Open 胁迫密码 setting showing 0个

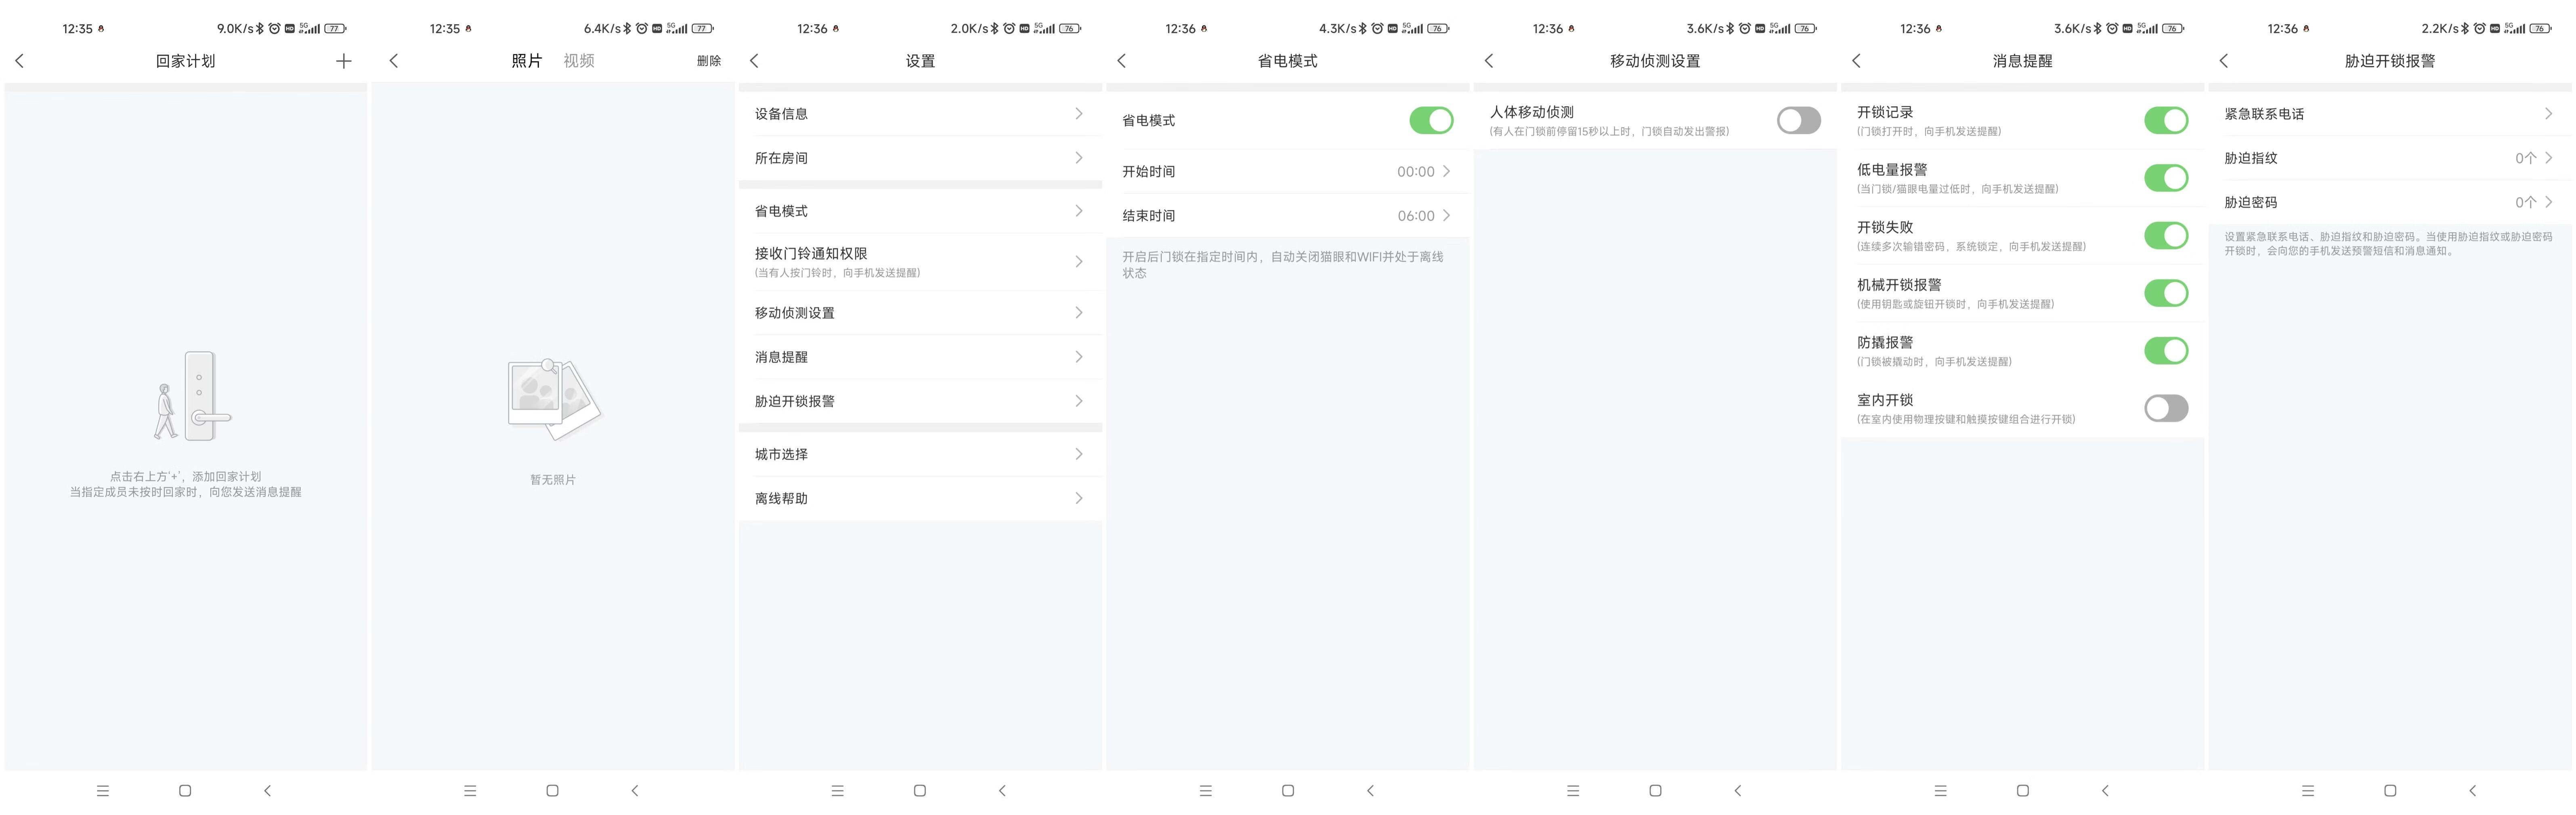2390,202
